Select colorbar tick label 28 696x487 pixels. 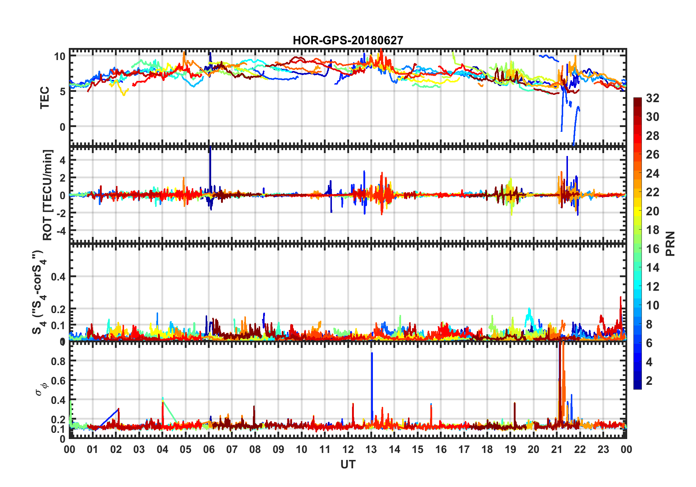(x=652, y=136)
